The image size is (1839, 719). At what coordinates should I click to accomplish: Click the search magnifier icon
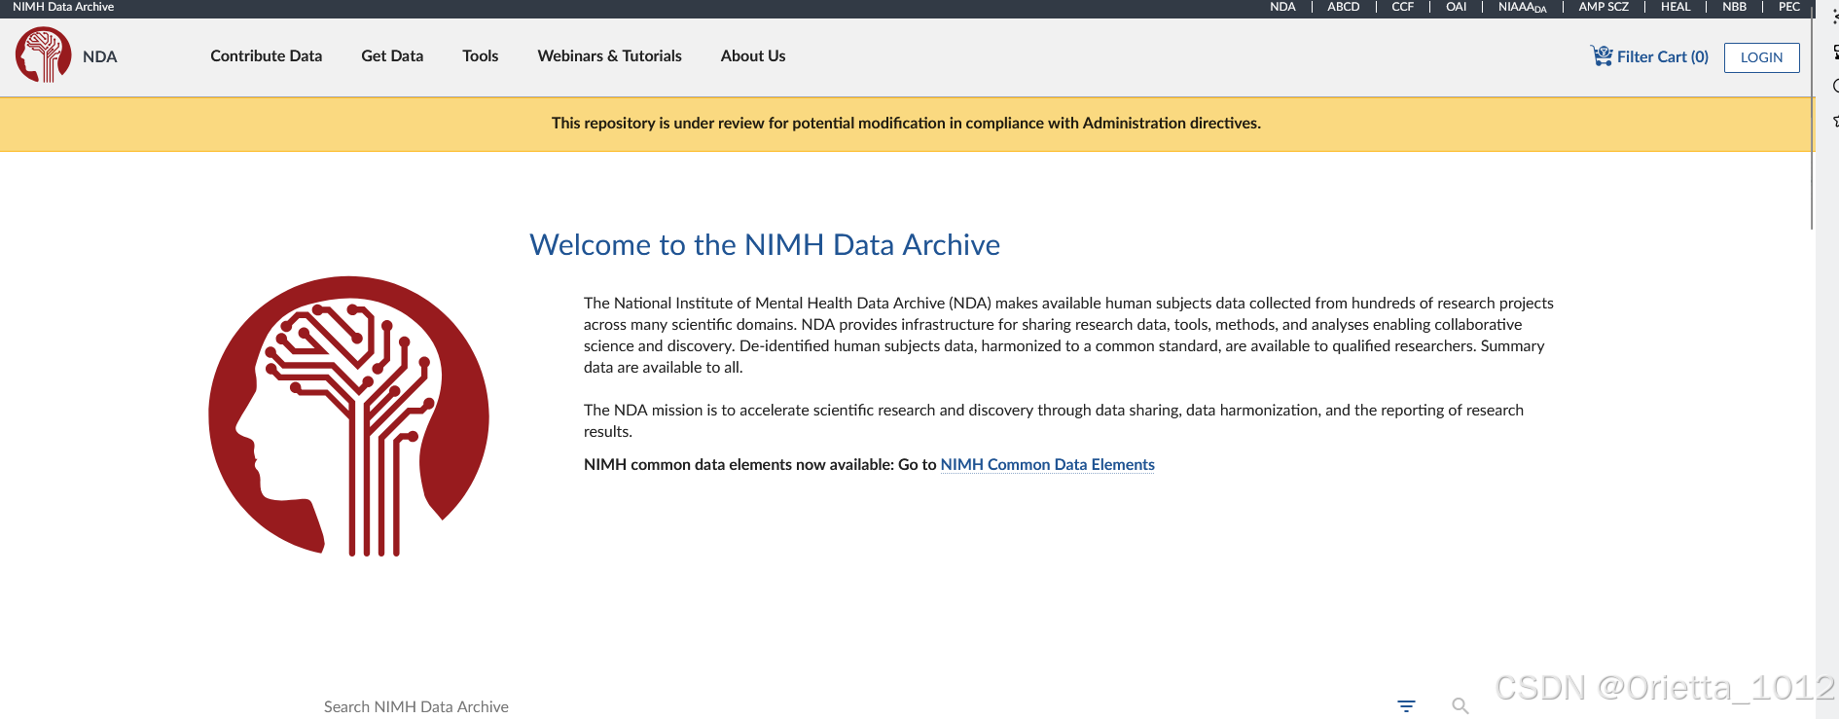(1460, 706)
